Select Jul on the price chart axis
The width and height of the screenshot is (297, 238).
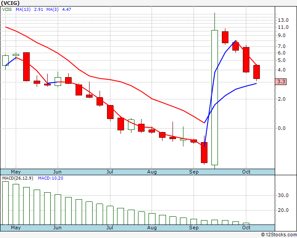[x=110, y=172]
